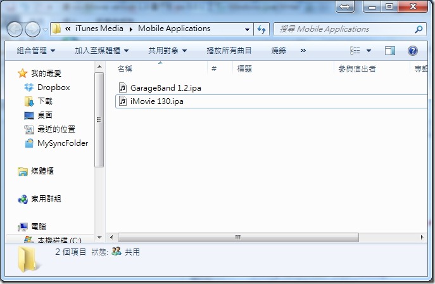This screenshot has width=435, height=284.
Task: Open 電腦 in the navigation pane
Action: [38, 226]
